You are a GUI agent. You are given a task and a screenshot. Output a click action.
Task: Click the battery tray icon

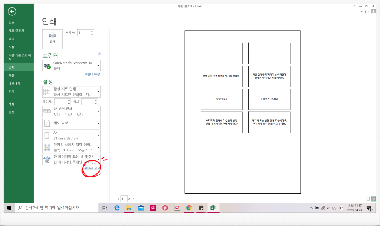click(317, 208)
